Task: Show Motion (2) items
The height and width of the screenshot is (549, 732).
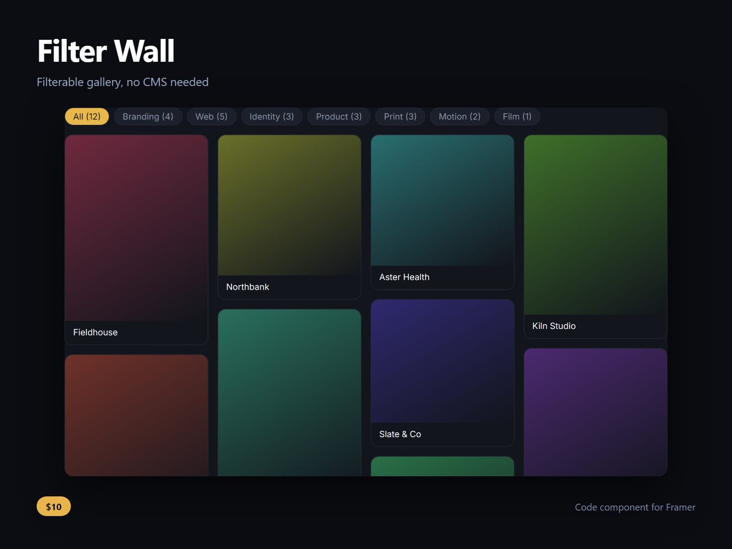Action: pos(460,116)
